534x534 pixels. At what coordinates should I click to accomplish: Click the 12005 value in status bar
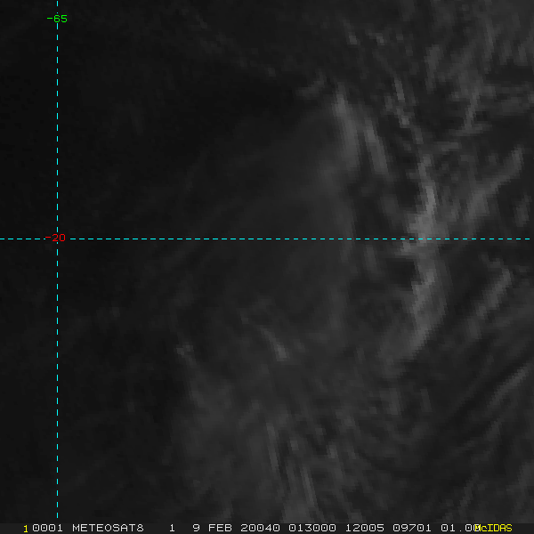pos(365,528)
